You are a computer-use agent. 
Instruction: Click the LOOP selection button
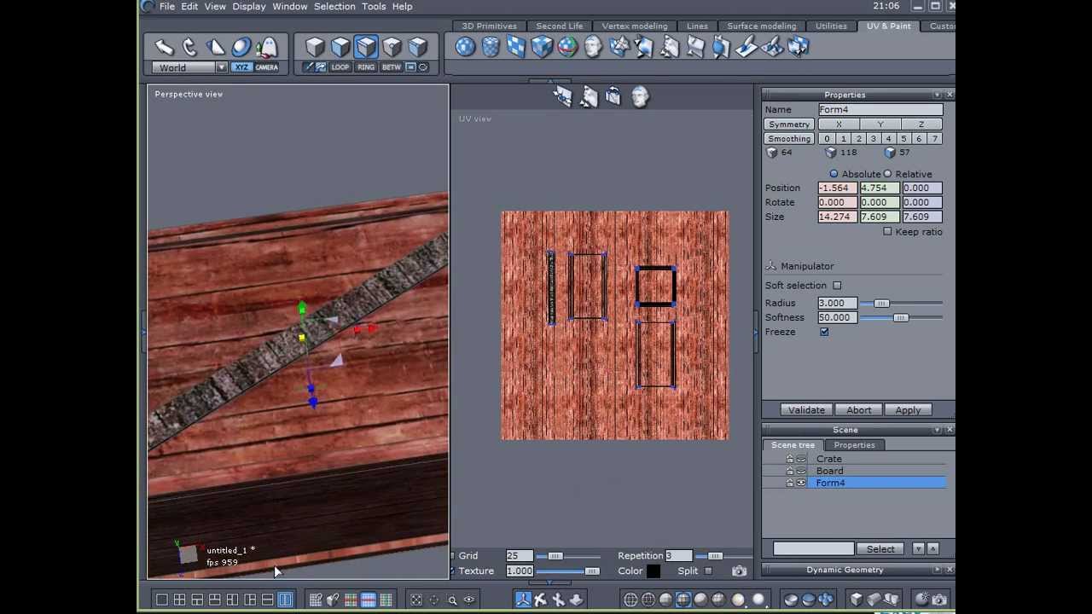pos(340,67)
